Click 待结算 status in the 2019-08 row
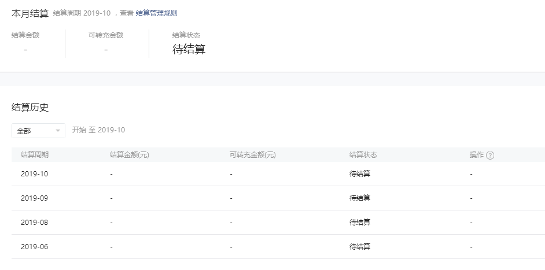 (x=360, y=223)
